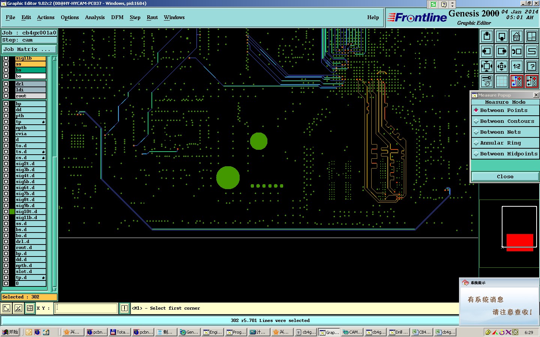Click the Start button in the taskbar

click(x=10, y=332)
